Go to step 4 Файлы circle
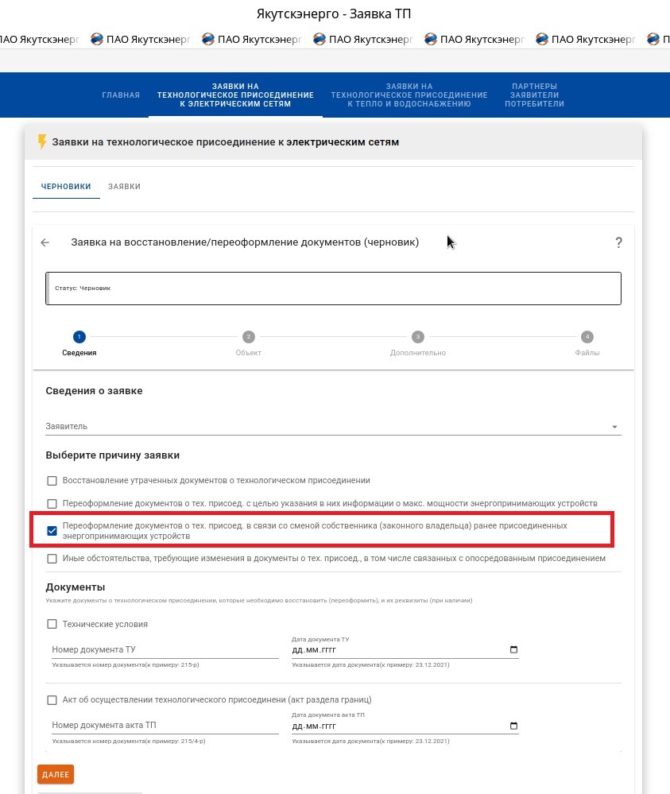 (x=587, y=337)
